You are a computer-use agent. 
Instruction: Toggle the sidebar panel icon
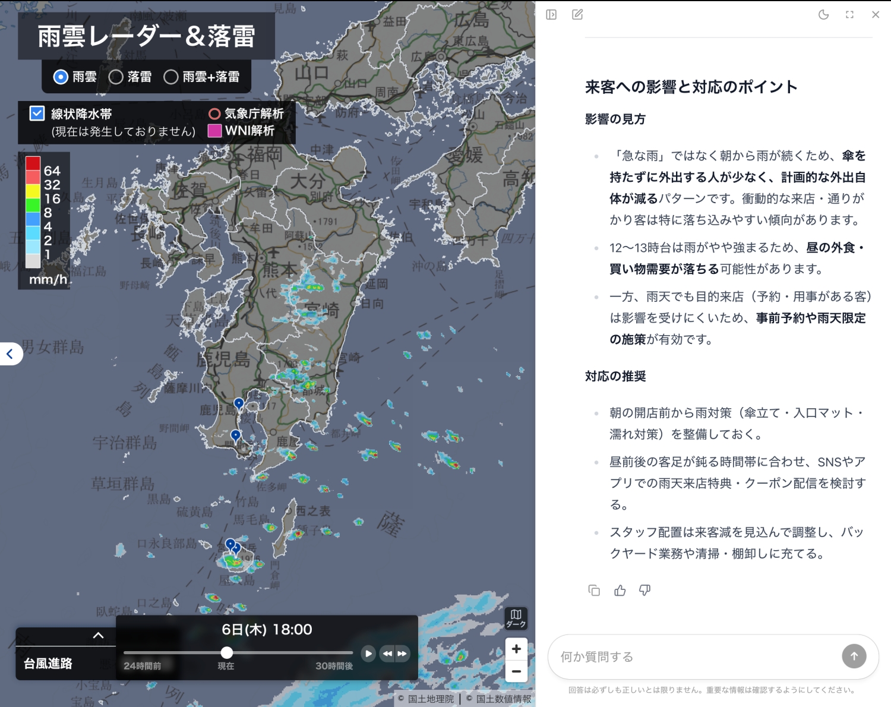[x=551, y=14]
